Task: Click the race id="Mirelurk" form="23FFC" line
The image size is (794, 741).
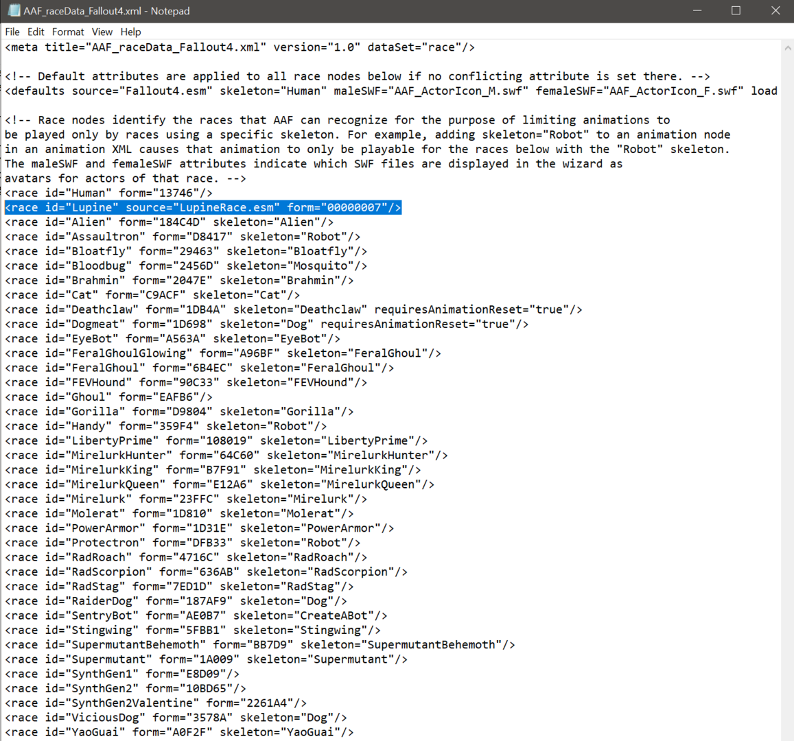Action: click(186, 499)
